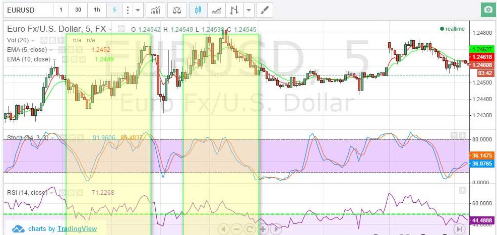Screen dimensions: 497x235
Task: Select the 1 minute interval
Action: point(60,10)
